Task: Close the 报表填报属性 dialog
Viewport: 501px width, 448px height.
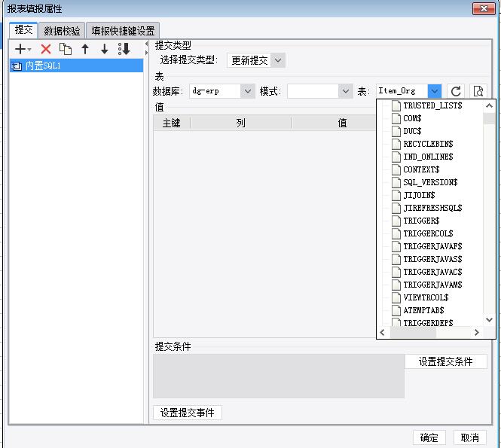Action: click(x=484, y=8)
